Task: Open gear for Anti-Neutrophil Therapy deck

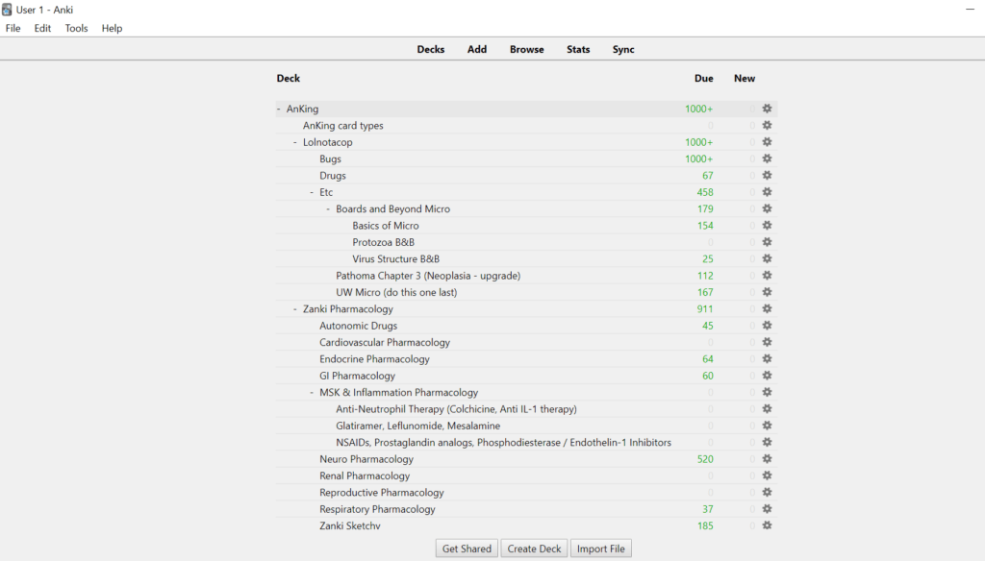Action: coord(767,409)
